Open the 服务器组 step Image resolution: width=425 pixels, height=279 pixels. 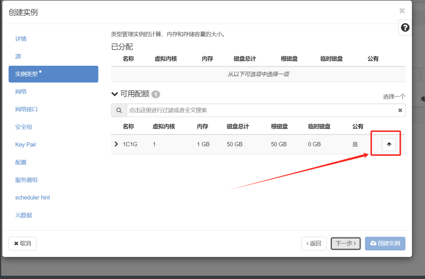[26, 180]
